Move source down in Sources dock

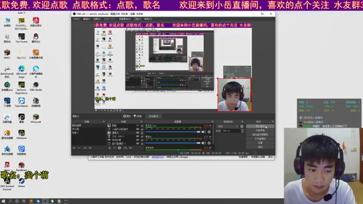(131, 148)
